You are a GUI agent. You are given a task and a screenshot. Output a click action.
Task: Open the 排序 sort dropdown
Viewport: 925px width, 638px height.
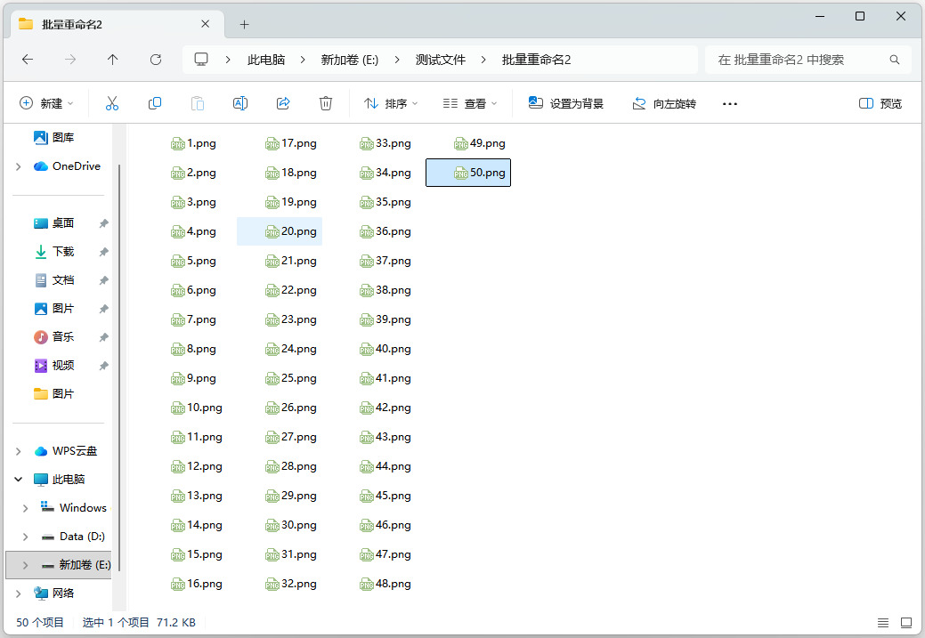point(391,104)
